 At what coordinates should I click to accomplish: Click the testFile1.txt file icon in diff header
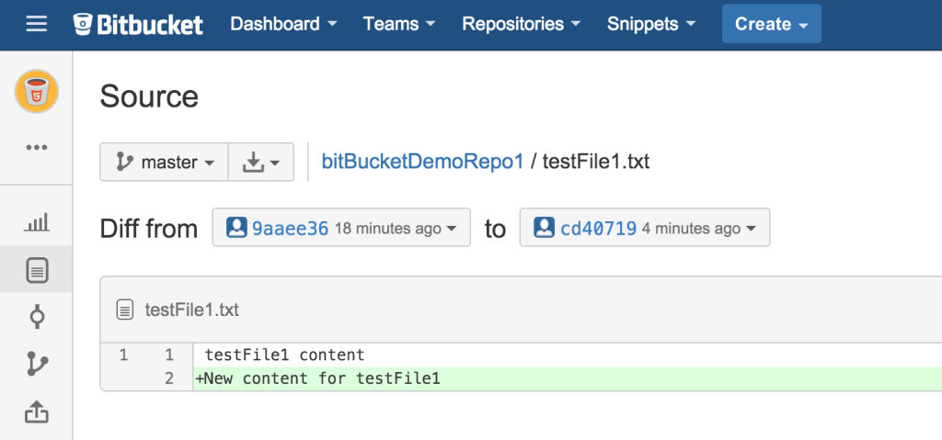(x=125, y=310)
